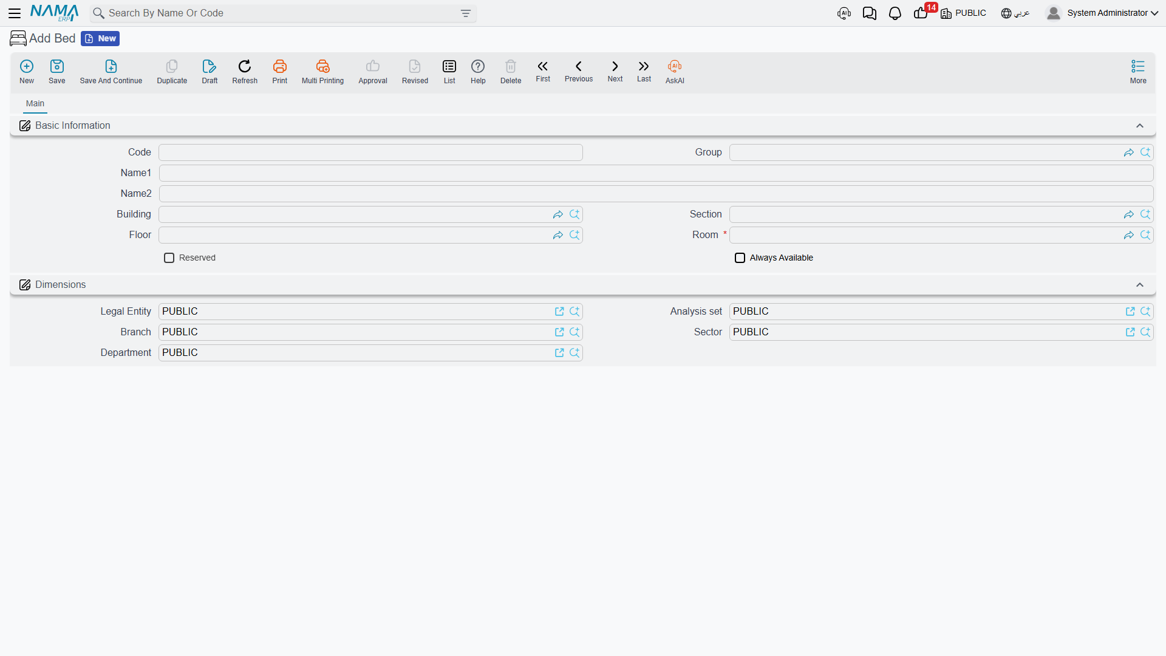This screenshot has height=656, width=1166.
Task: Jump to the Last record
Action: (x=644, y=71)
